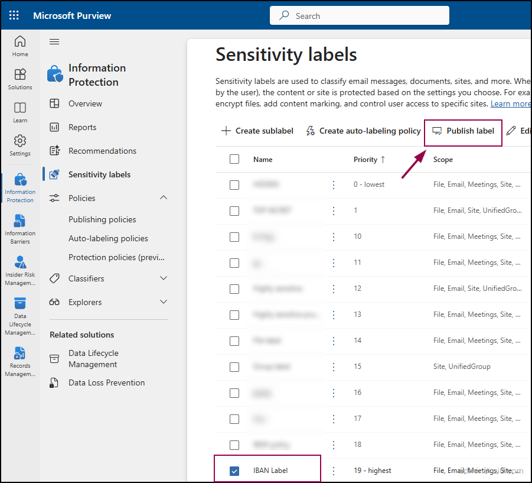
Task: Expand the Classifiers section
Action: coord(164,278)
